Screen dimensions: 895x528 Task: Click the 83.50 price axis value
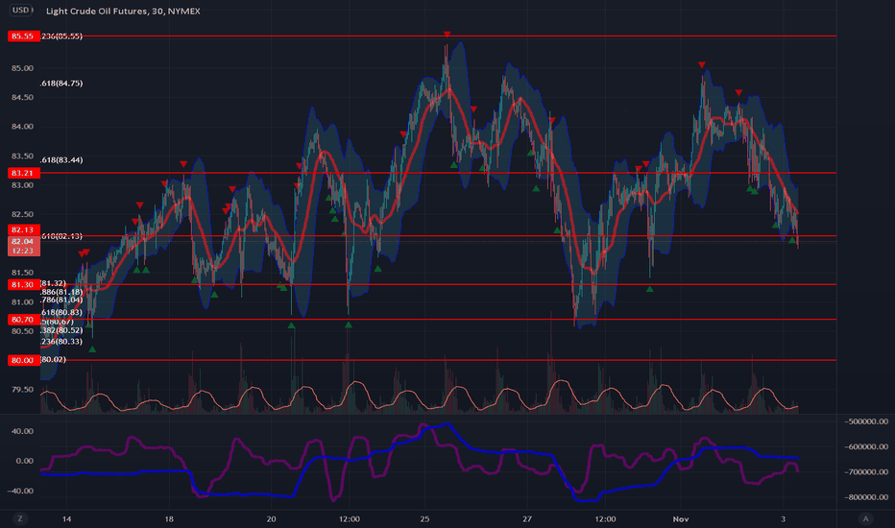click(x=22, y=156)
